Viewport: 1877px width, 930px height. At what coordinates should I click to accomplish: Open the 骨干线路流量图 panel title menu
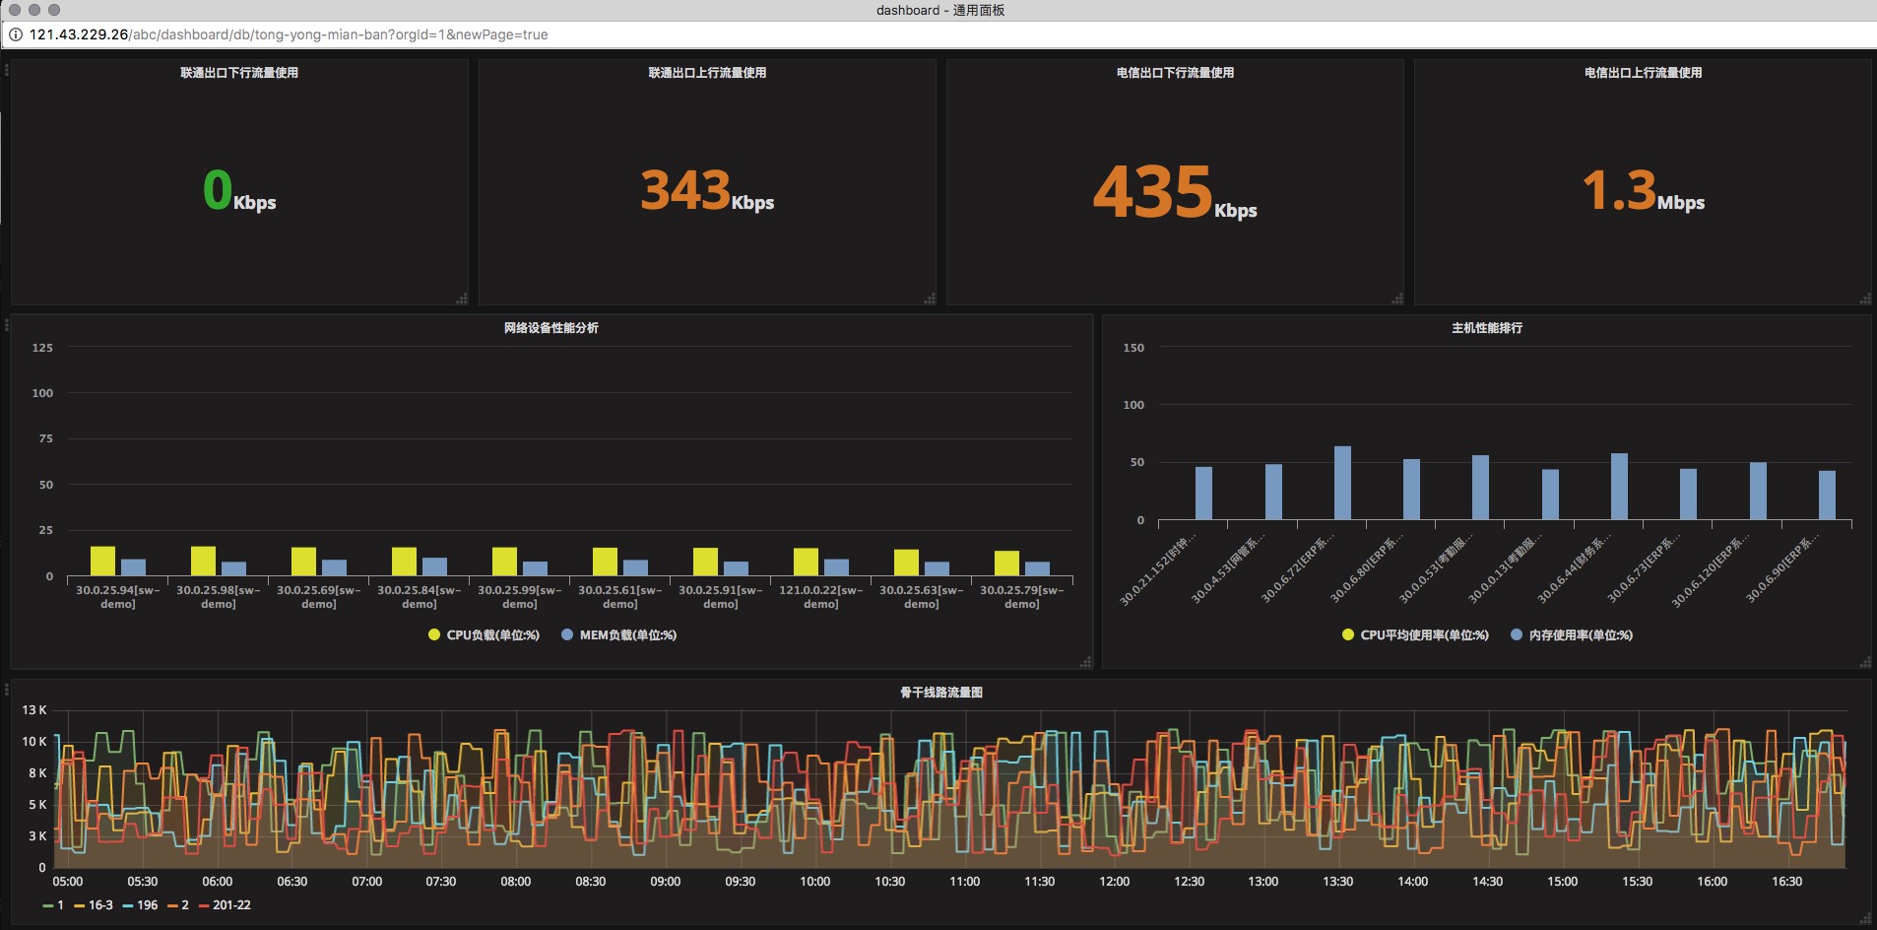pyautogui.click(x=940, y=693)
